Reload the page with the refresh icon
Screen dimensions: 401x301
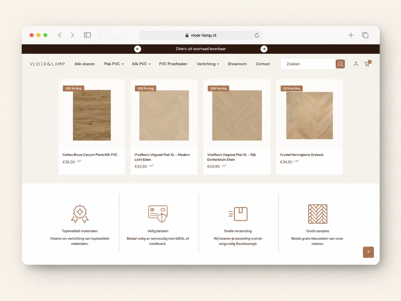pyautogui.click(x=257, y=35)
